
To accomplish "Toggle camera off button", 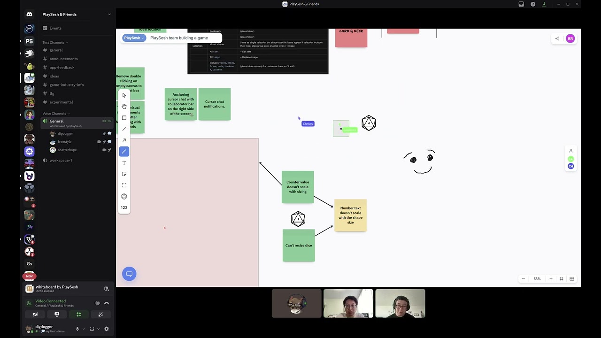I will click(35, 315).
